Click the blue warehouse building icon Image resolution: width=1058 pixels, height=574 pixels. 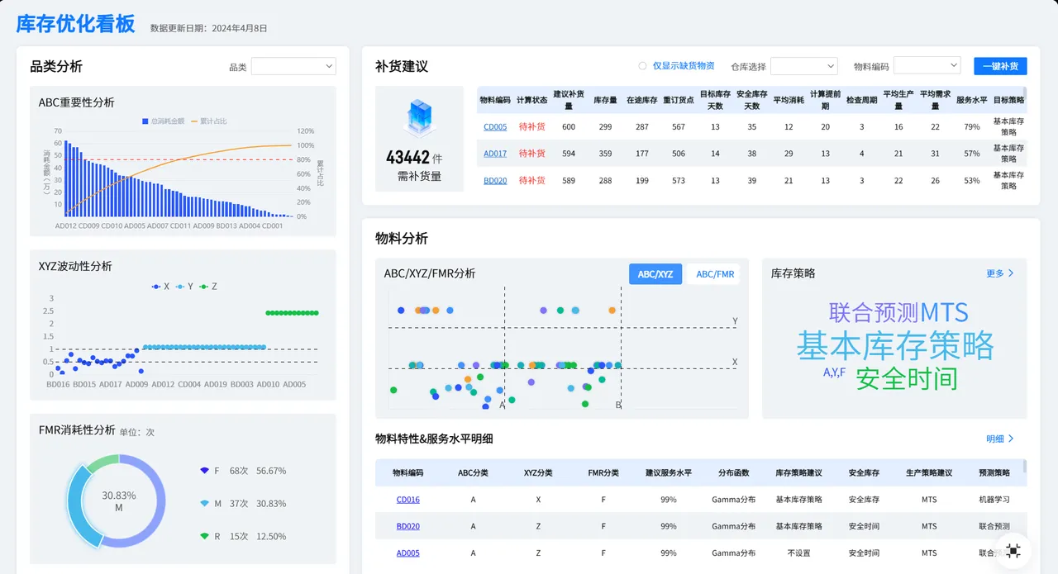(x=419, y=118)
